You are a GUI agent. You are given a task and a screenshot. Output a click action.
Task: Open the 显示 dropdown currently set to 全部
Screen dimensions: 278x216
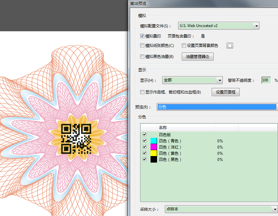(220, 80)
